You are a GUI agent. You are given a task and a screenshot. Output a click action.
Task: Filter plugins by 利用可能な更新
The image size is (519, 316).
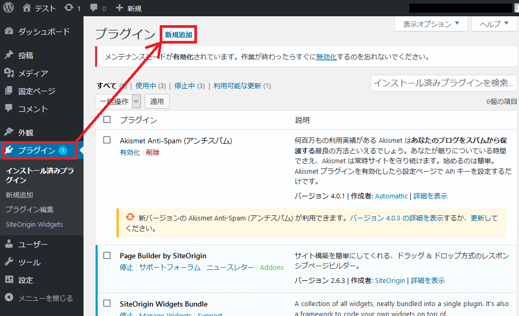click(237, 86)
